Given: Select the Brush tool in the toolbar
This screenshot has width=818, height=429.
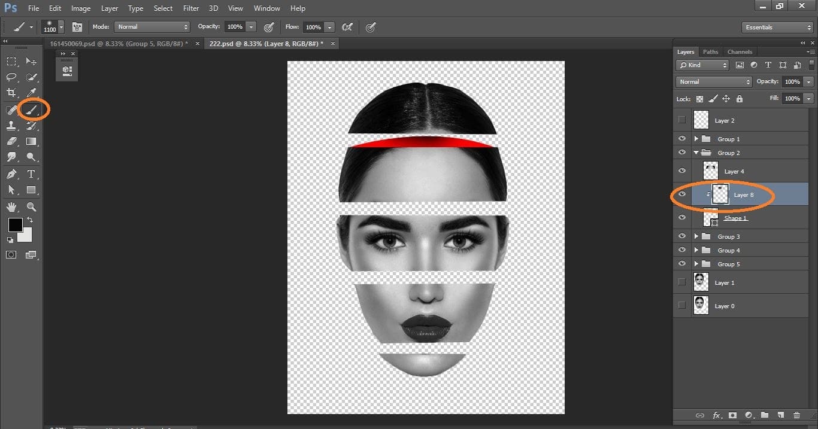Looking at the screenshot, I should [31, 109].
